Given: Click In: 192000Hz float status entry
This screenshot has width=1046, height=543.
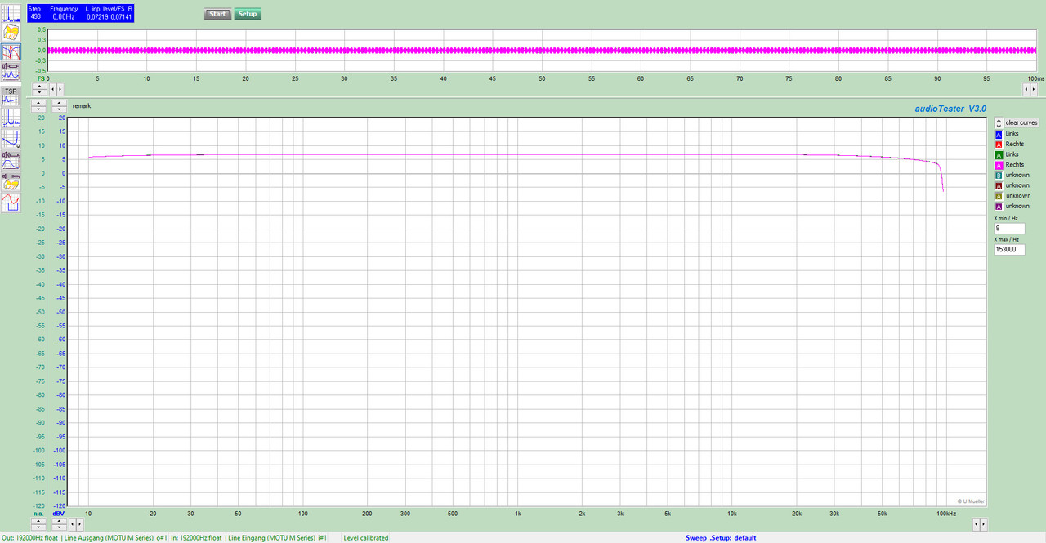Looking at the screenshot, I should click(x=196, y=538).
